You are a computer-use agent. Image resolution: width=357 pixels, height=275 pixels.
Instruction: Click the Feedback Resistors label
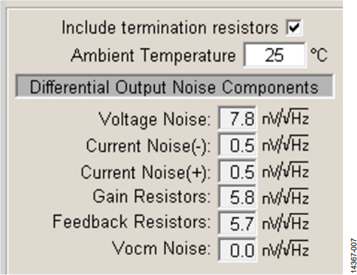click(x=132, y=221)
